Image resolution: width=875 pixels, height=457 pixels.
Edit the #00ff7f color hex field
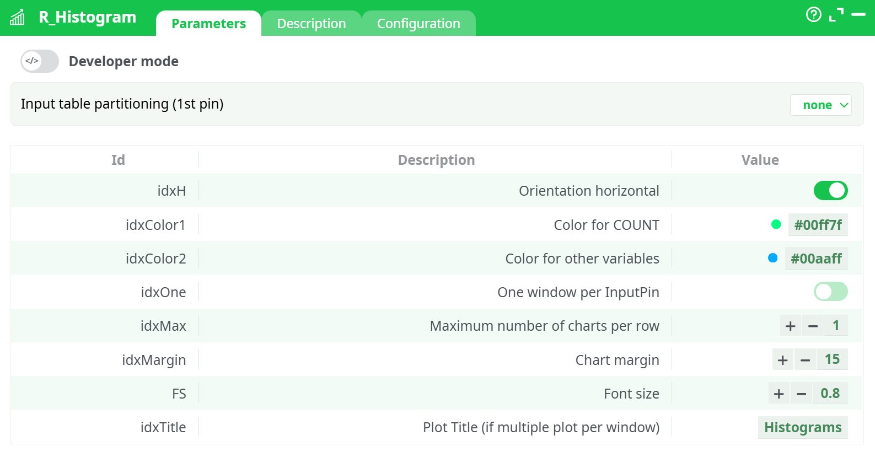pyautogui.click(x=818, y=225)
